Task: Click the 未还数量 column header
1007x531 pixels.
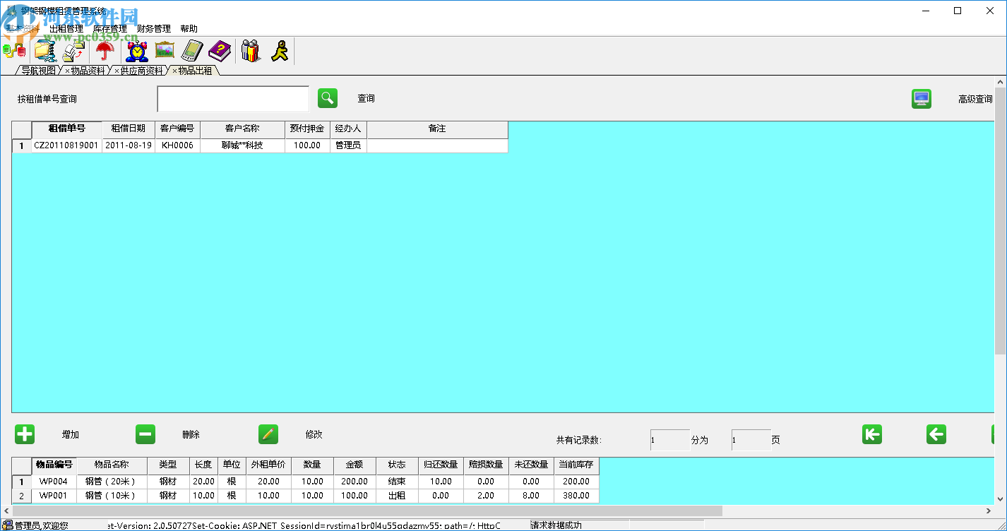Action: coord(531,465)
